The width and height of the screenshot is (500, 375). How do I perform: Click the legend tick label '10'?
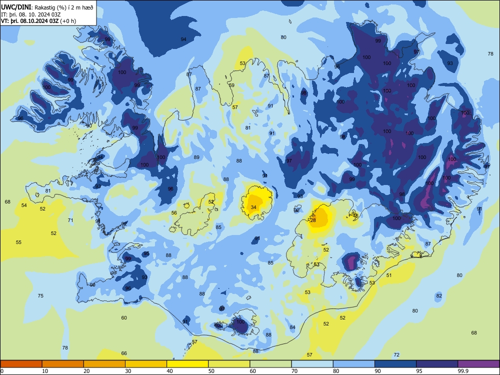(x=45, y=371)
